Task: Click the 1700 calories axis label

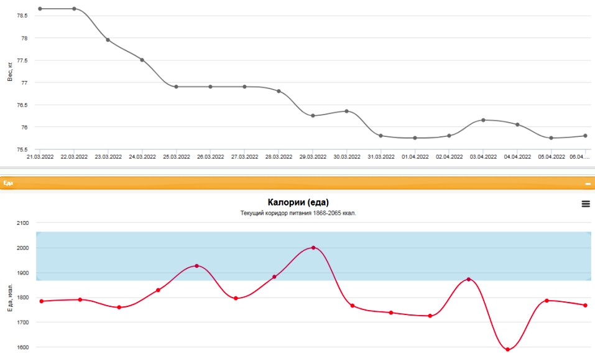Action: click(x=23, y=322)
